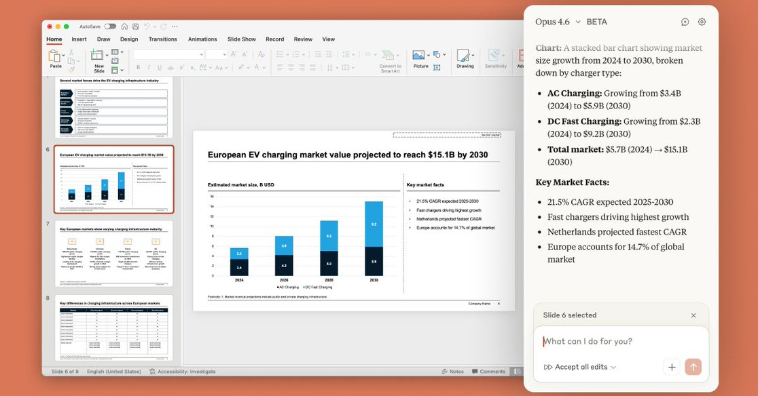Toggle the Notes pane in status bar
Viewport: 758px width, 396px height.
click(452, 372)
